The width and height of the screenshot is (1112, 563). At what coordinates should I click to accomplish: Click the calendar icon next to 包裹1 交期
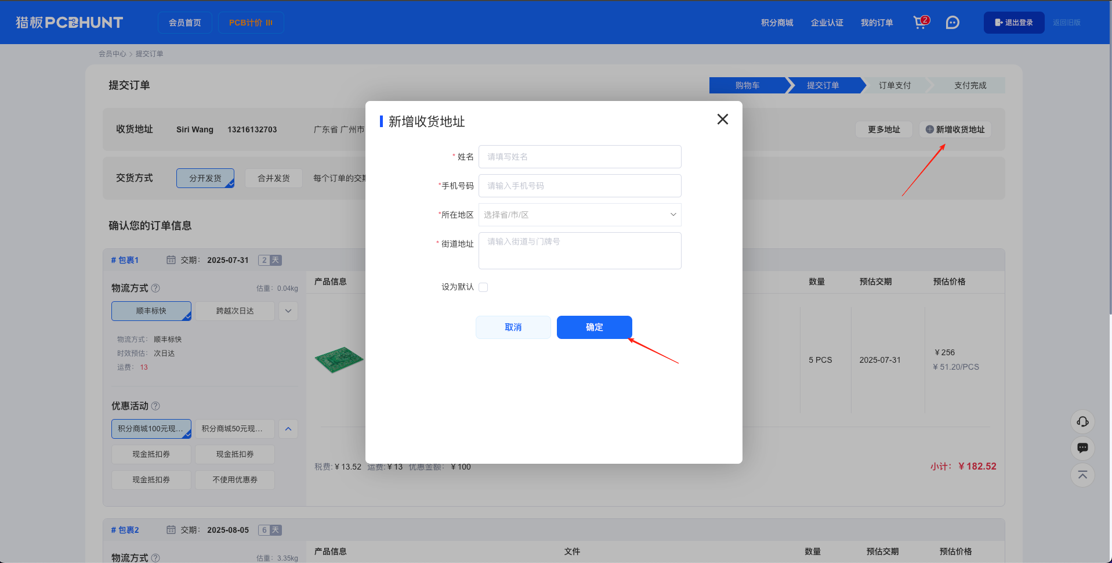(x=171, y=260)
